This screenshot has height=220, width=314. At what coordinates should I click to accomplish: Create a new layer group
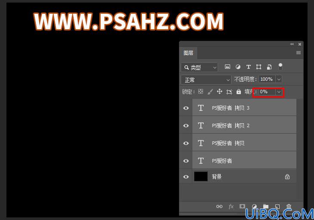(x=265, y=206)
